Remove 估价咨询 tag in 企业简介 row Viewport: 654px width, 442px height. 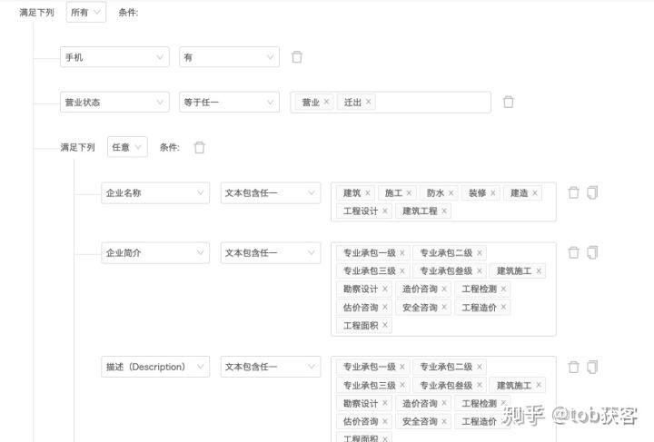pos(384,307)
